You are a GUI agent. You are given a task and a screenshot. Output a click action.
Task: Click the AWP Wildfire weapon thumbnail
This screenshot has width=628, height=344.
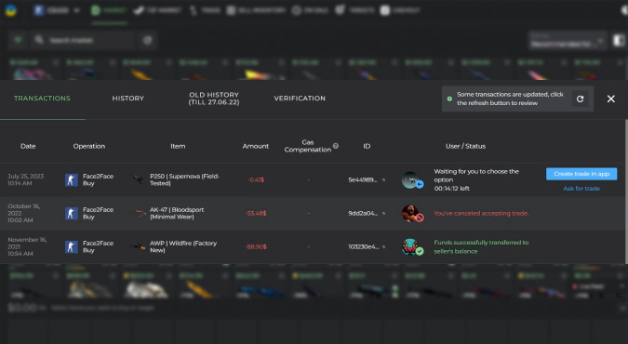pyautogui.click(x=139, y=246)
